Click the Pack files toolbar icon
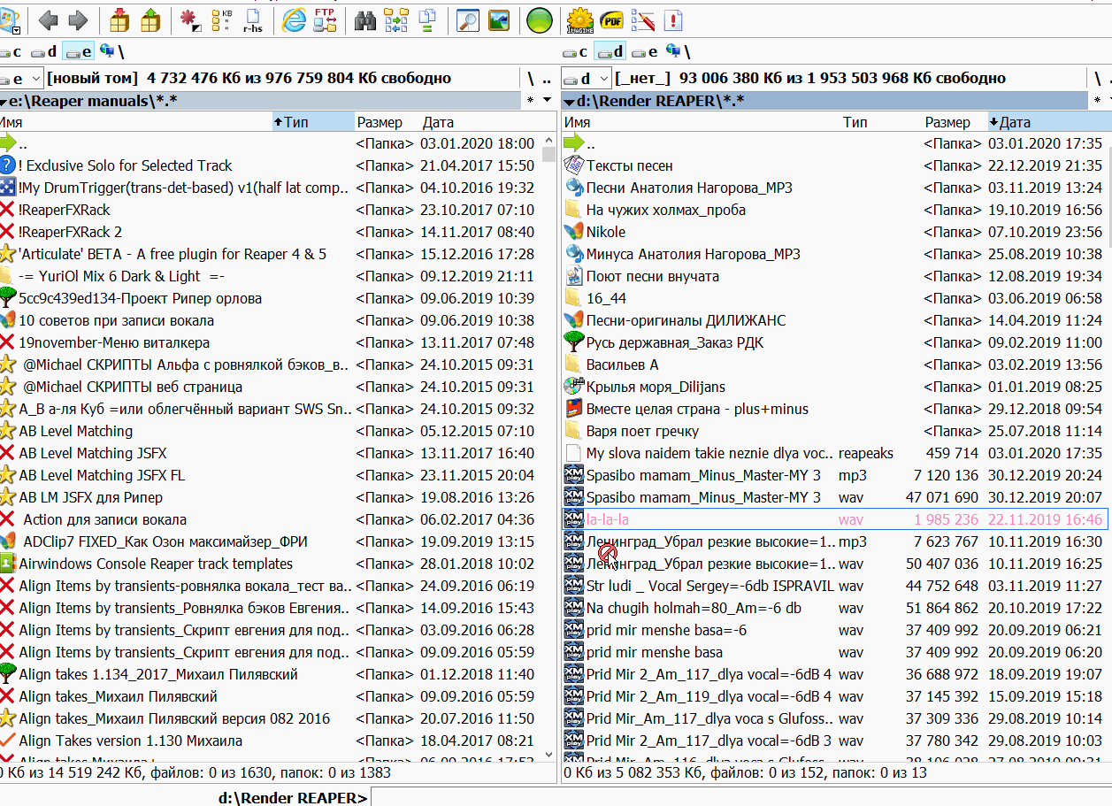This screenshot has width=1112, height=806. point(119,19)
